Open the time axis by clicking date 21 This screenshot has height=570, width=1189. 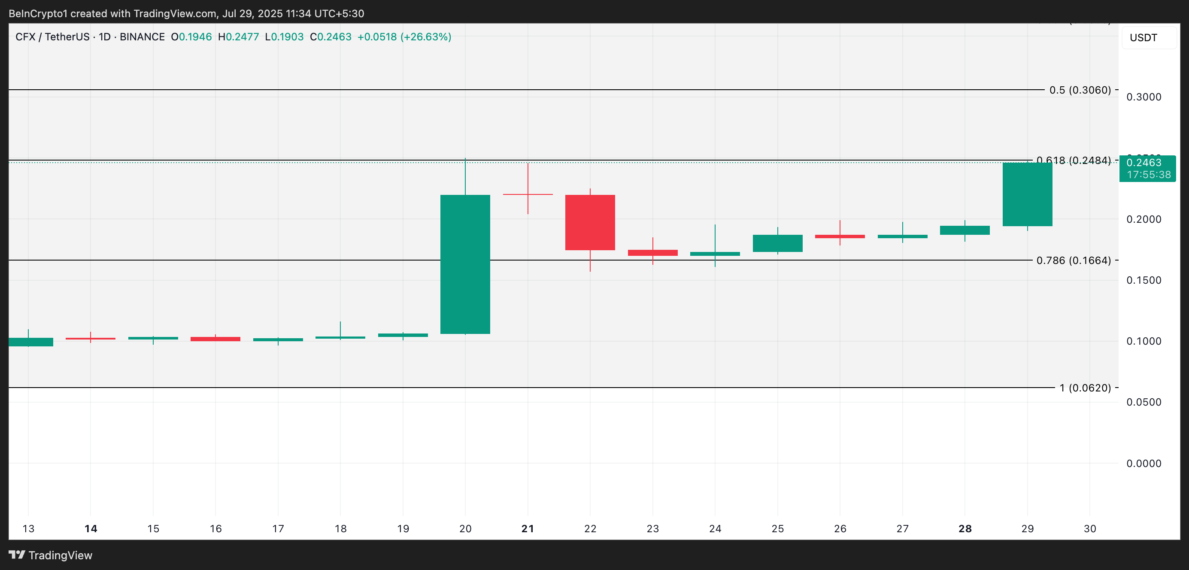point(528,529)
